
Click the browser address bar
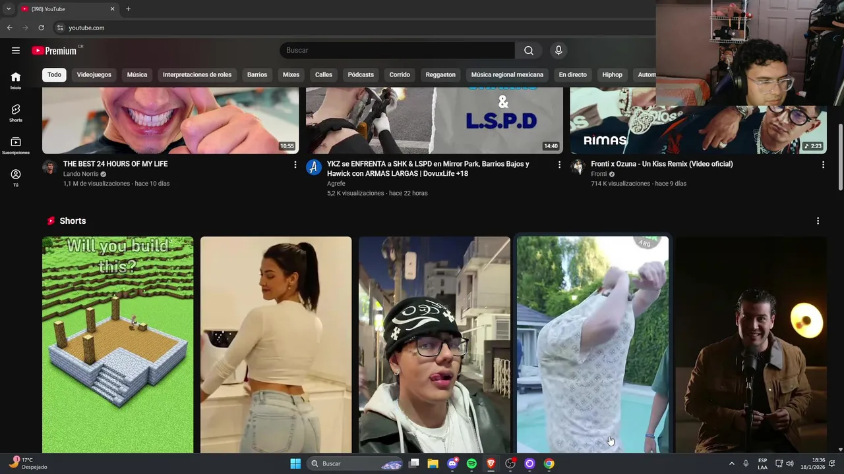(x=356, y=28)
